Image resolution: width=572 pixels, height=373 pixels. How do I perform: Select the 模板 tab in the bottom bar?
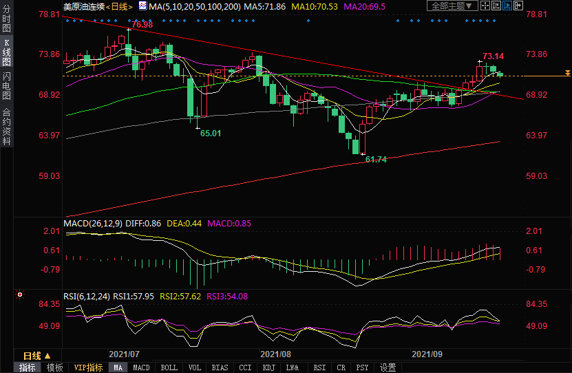click(x=54, y=367)
